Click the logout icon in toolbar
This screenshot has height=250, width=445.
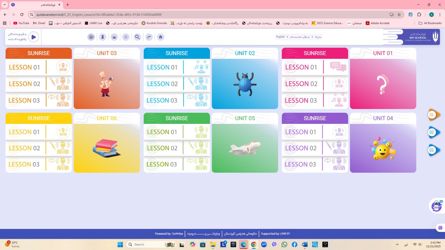point(91,37)
